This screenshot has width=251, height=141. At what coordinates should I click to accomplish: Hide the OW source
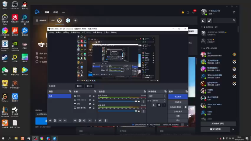(90, 104)
